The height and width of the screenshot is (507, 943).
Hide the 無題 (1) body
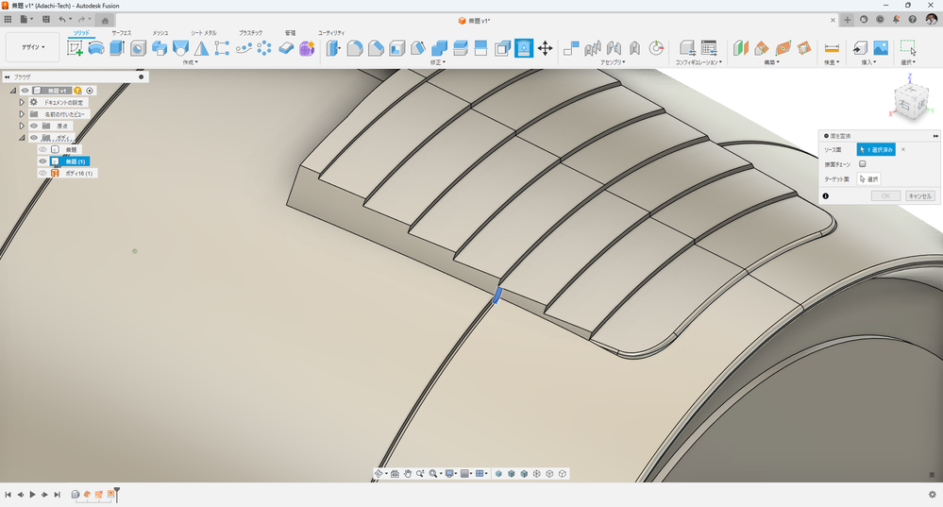[42, 161]
